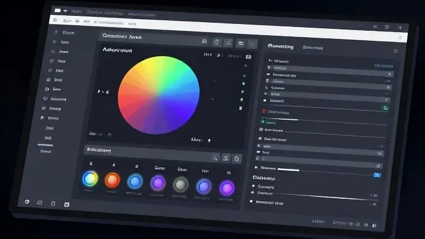
Task: Click the highlighted swirl icon in the color panel header
Action: (x=216, y=42)
